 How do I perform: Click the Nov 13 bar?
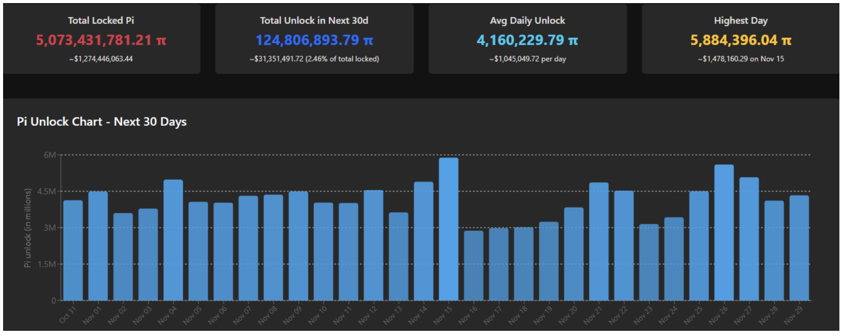[398, 257]
